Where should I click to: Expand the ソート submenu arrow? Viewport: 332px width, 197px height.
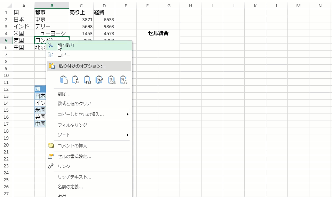127,135
